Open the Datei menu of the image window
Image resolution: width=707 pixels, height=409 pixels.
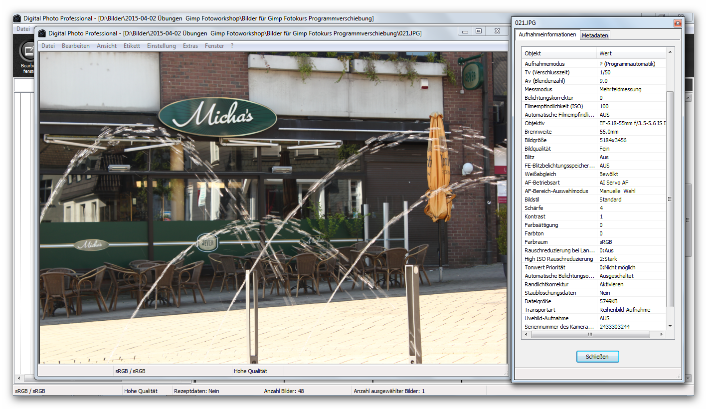[48, 46]
